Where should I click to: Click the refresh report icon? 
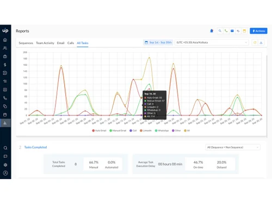255,42
